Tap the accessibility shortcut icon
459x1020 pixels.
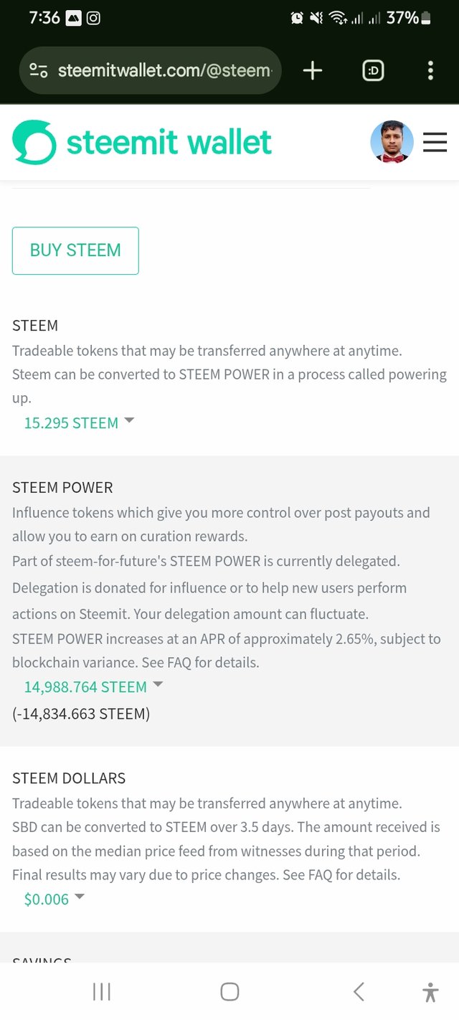[430, 992]
